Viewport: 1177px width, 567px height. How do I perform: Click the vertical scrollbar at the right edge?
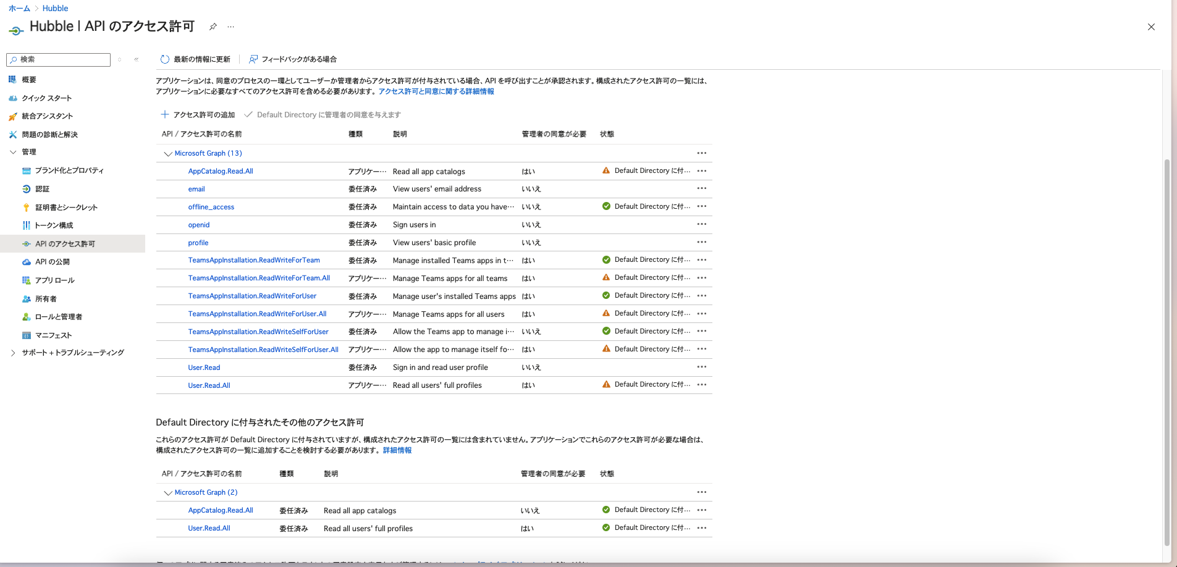pyautogui.click(x=1166, y=352)
